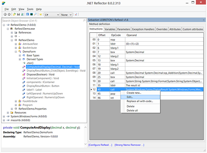The width and height of the screenshot is (207, 153).
Task: Expand the BarAttribute class node
Action: coord(16,48)
